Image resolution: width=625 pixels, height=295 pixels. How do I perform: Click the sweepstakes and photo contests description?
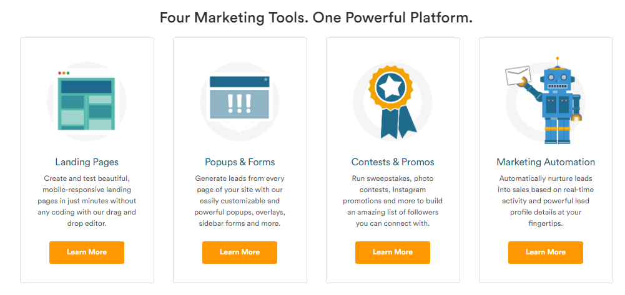tap(393, 201)
